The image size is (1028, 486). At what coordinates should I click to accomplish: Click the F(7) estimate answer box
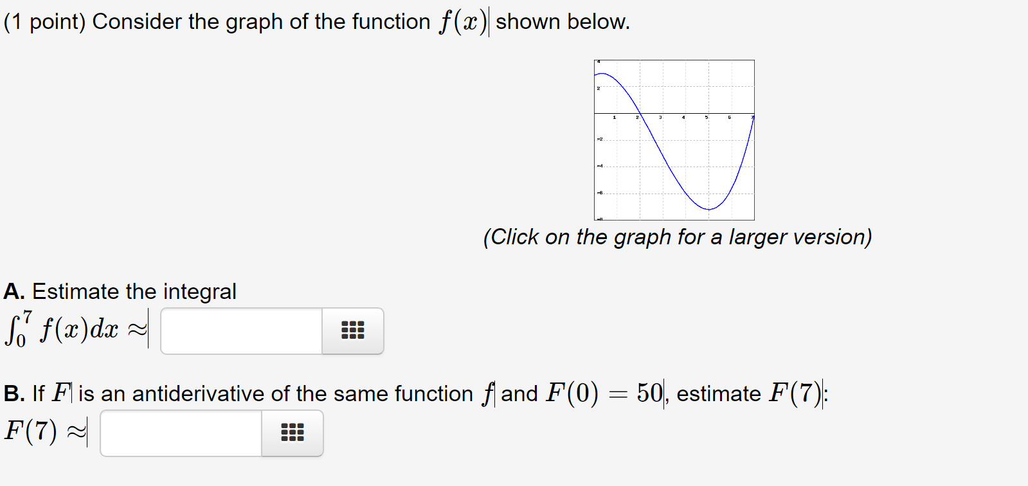point(181,433)
